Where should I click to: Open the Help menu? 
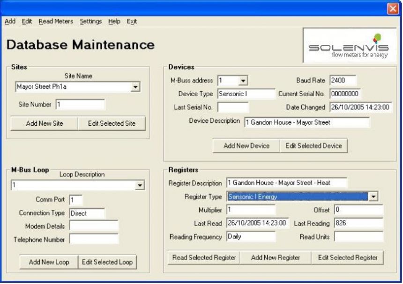(x=114, y=21)
